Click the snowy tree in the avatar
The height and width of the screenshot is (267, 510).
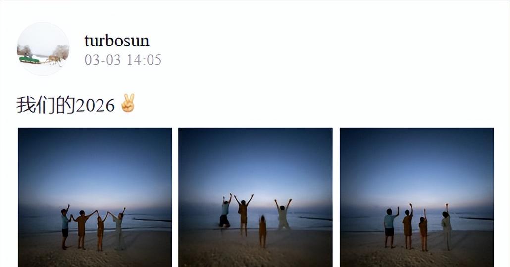click(61, 51)
